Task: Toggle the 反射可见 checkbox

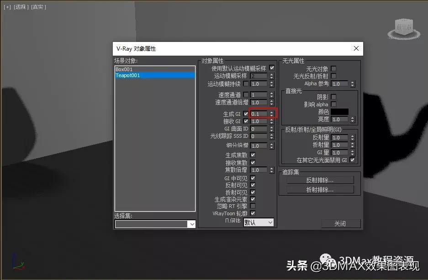Action: (x=253, y=185)
